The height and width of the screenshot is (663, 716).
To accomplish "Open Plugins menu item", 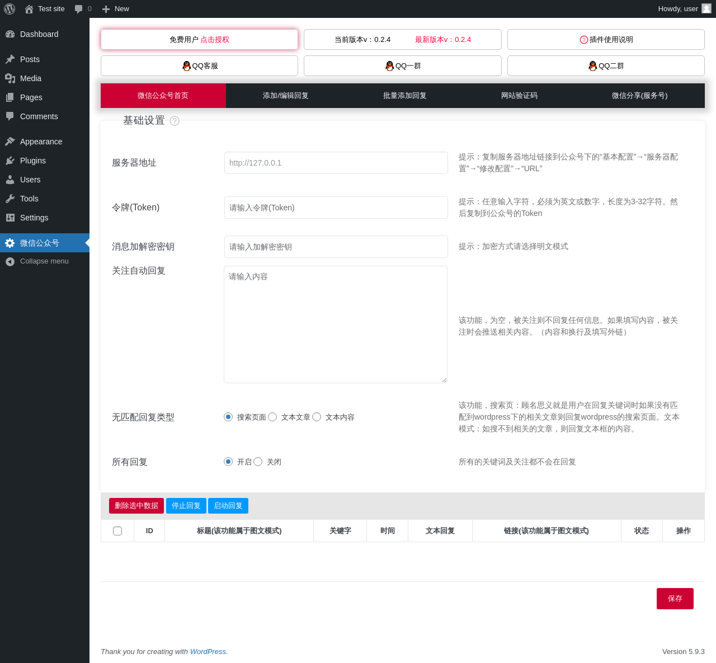I will [45, 161].
